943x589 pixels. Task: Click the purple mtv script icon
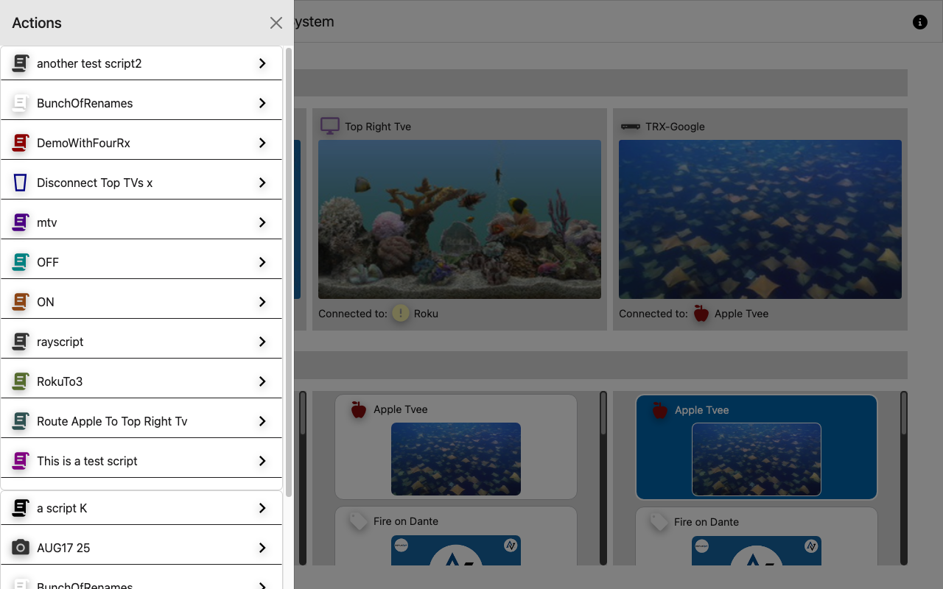click(x=21, y=222)
